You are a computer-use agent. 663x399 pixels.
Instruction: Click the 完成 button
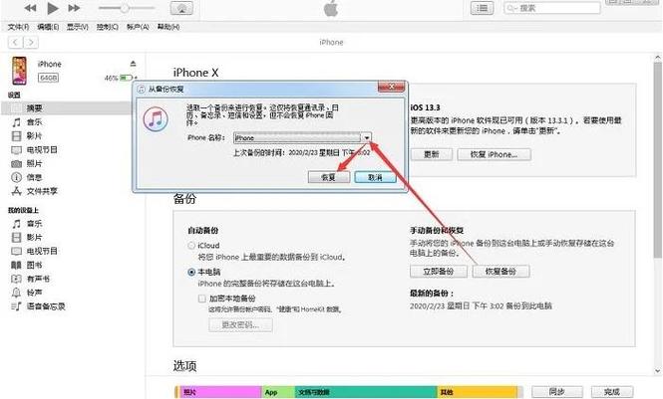[x=612, y=392]
